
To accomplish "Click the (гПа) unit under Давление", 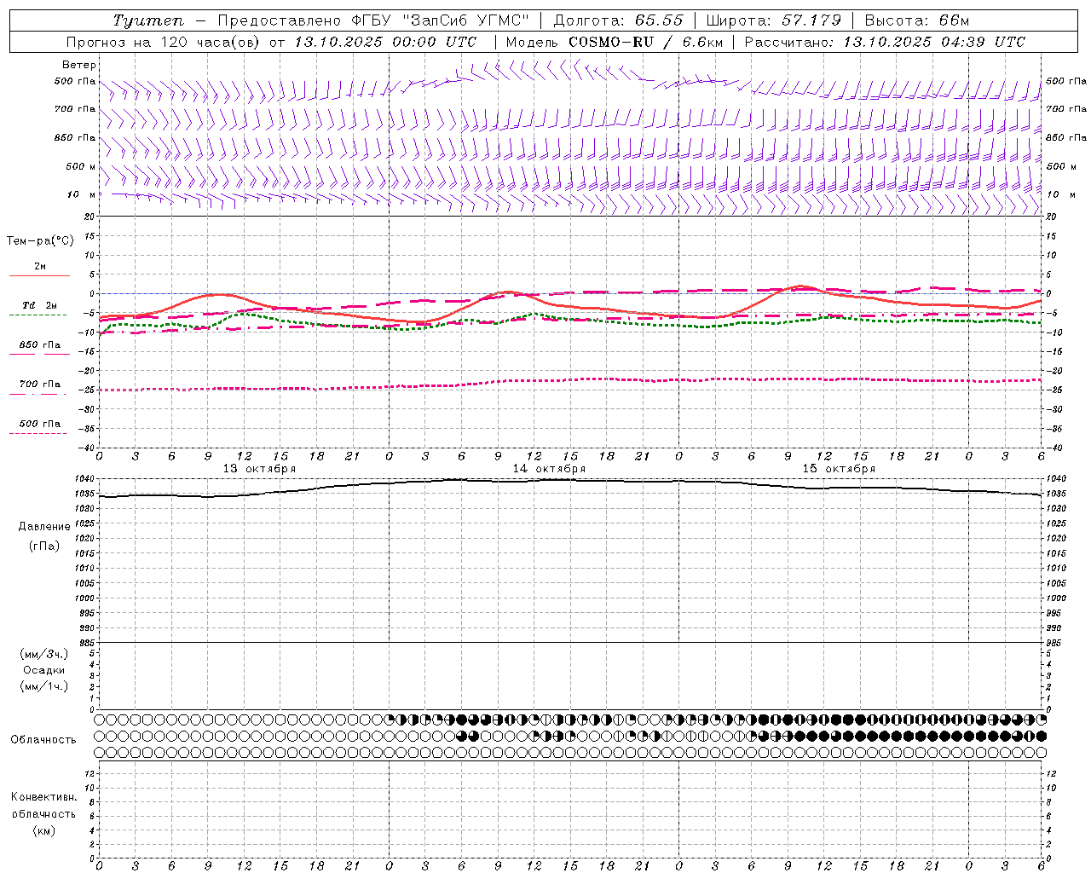I will [x=44, y=546].
